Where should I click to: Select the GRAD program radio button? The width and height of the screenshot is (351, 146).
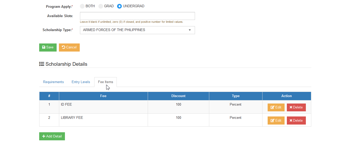[101, 6]
